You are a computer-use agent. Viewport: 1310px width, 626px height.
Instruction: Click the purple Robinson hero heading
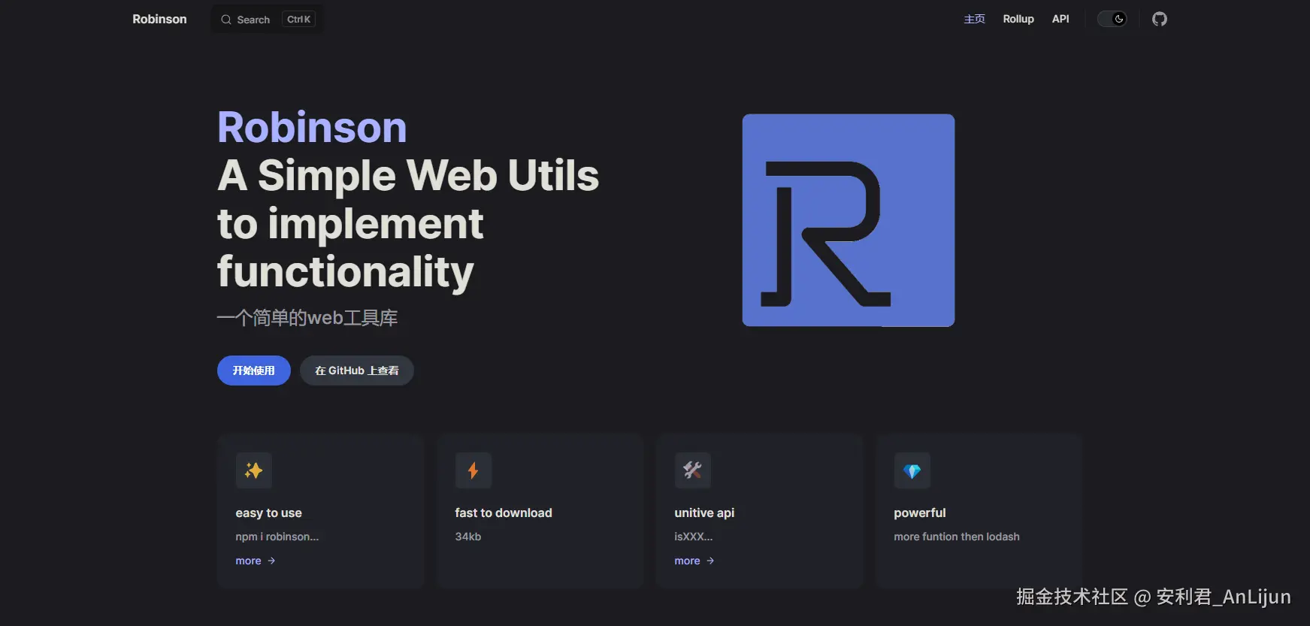pos(312,127)
